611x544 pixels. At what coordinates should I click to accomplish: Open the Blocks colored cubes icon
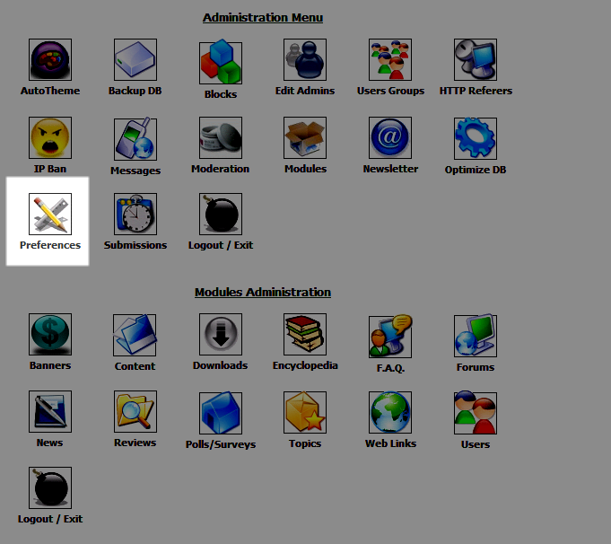click(221, 62)
